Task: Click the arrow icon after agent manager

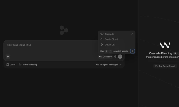Action: 120,64
